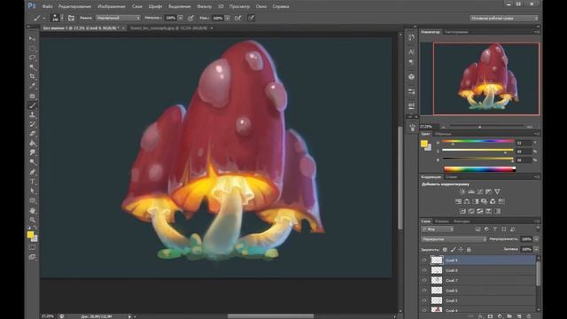
Task: Create a new layer group folder
Action: [x=509, y=316]
